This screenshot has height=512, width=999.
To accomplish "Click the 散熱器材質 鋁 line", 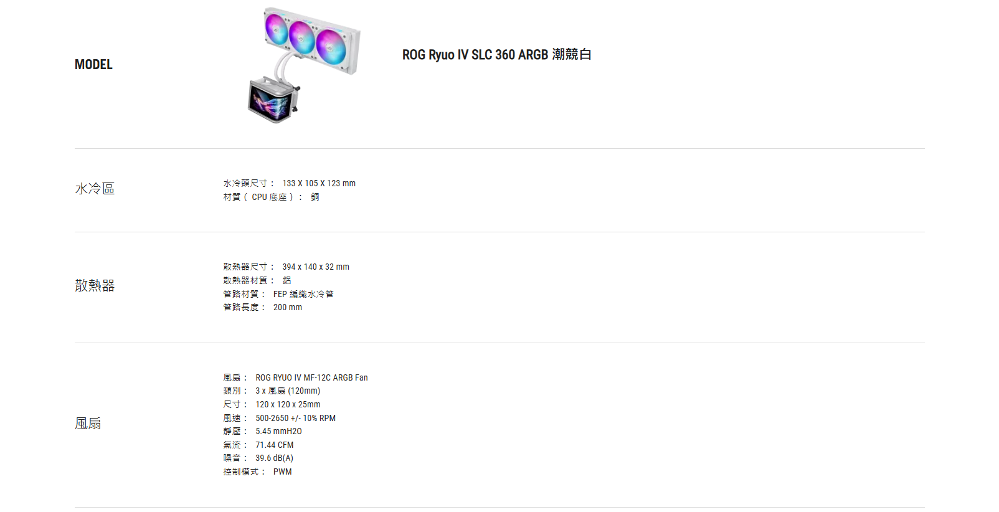I will (257, 280).
